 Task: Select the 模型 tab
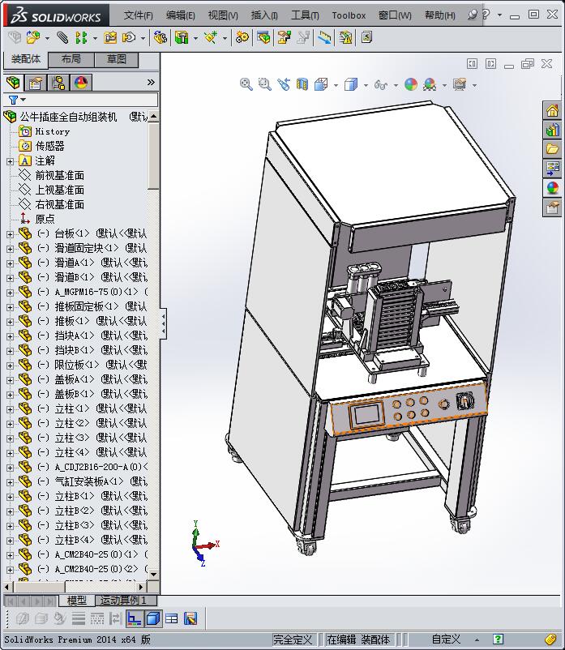(77, 601)
